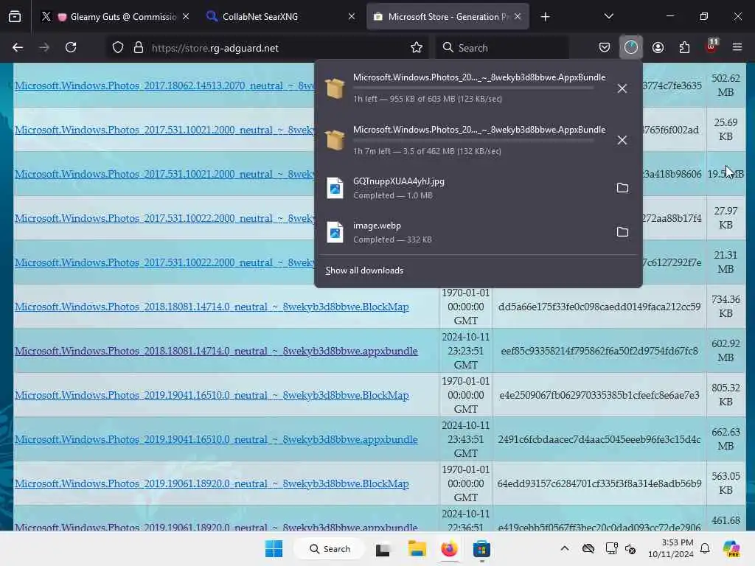
Task: Open uBlock extension with badge 11
Action: point(711,46)
